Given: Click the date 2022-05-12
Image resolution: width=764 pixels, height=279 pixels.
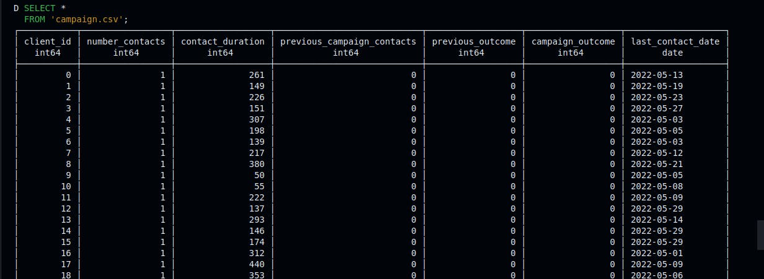Looking at the screenshot, I should coord(657,153).
